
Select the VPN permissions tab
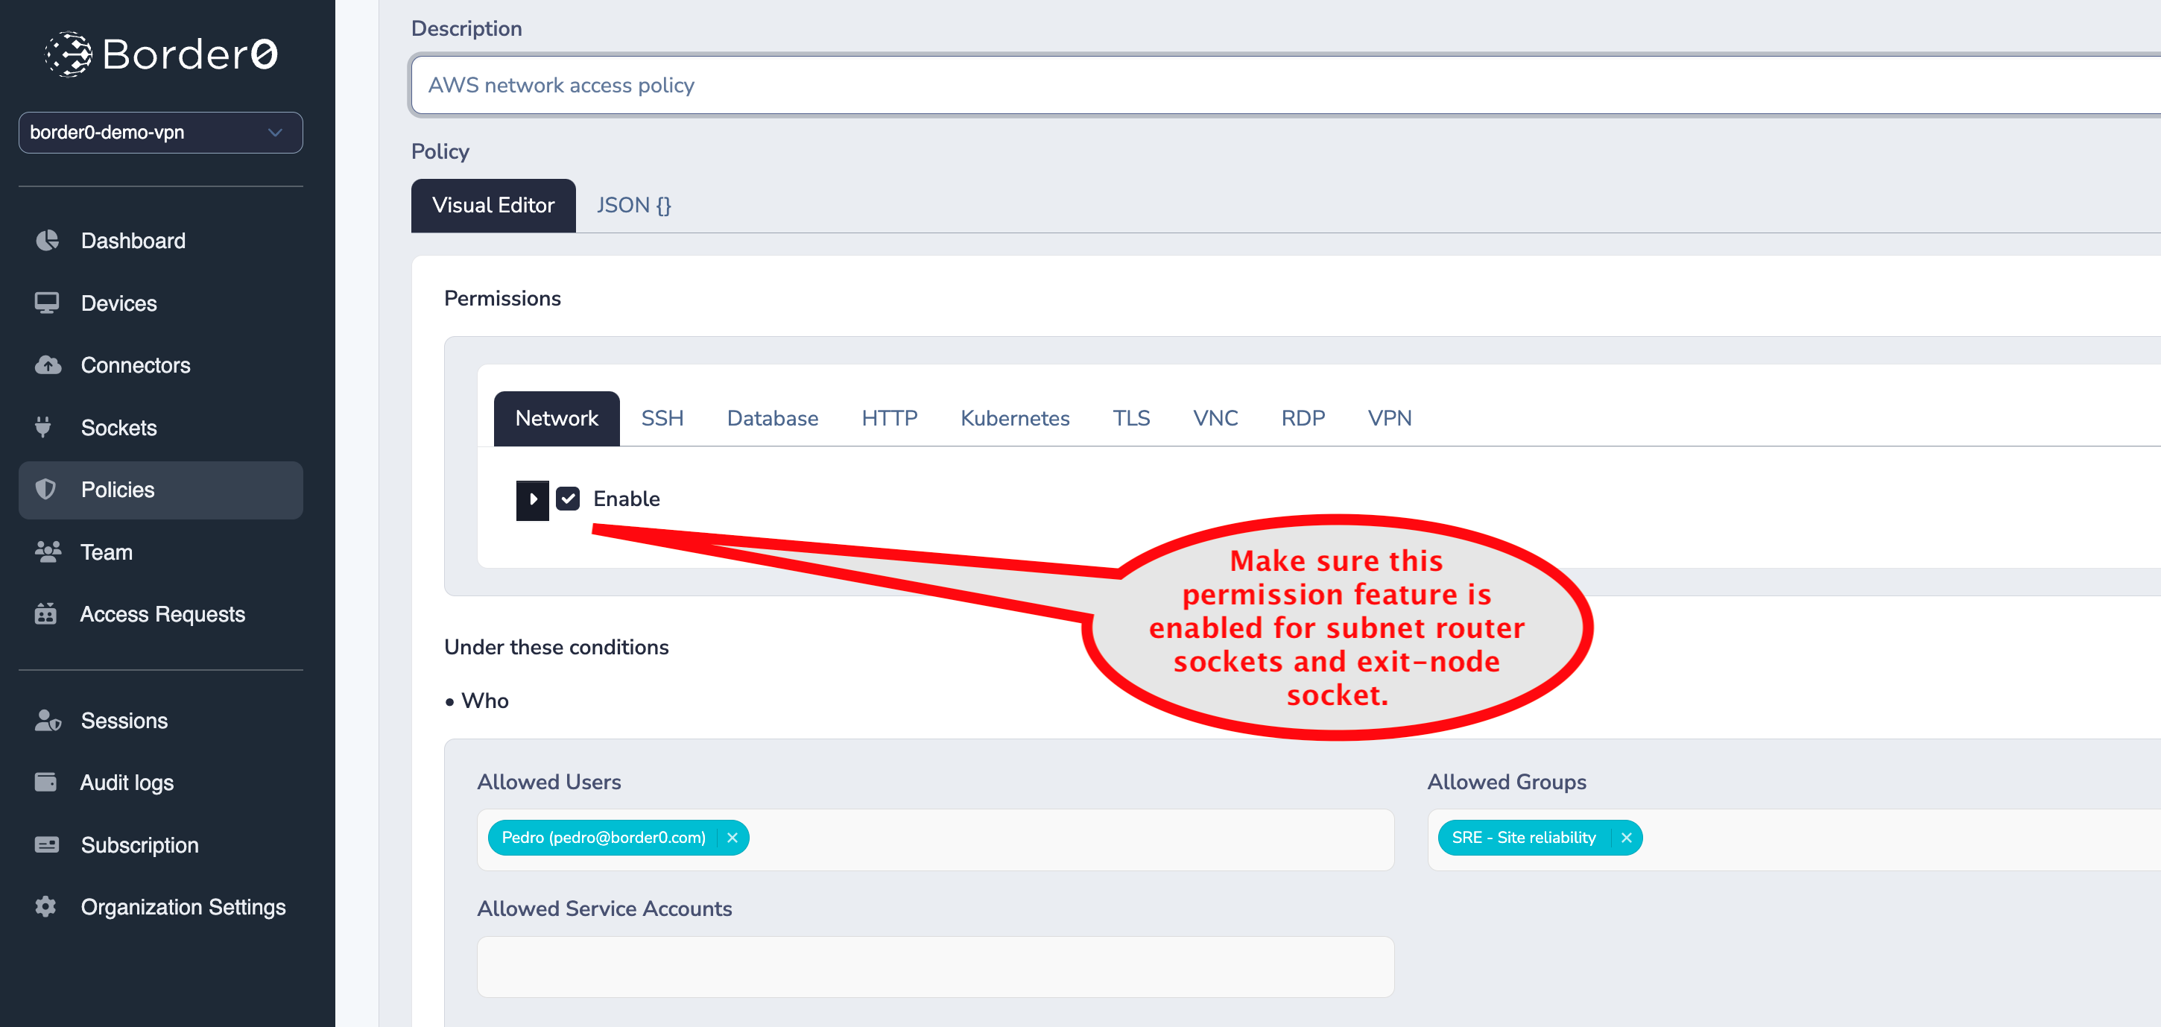1389,418
